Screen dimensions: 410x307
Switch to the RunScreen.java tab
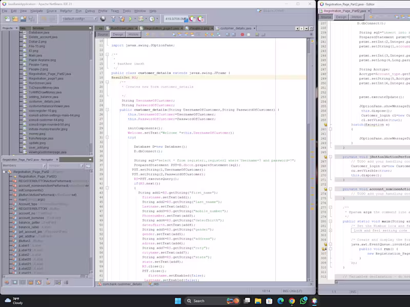click(x=120, y=29)
